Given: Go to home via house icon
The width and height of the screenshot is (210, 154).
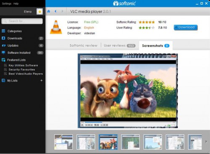Looking at the screenshot, I should click(49, 11).
